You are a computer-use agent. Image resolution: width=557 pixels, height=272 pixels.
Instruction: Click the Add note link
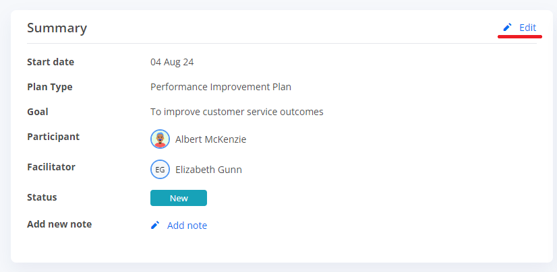(x=187, y=226)
